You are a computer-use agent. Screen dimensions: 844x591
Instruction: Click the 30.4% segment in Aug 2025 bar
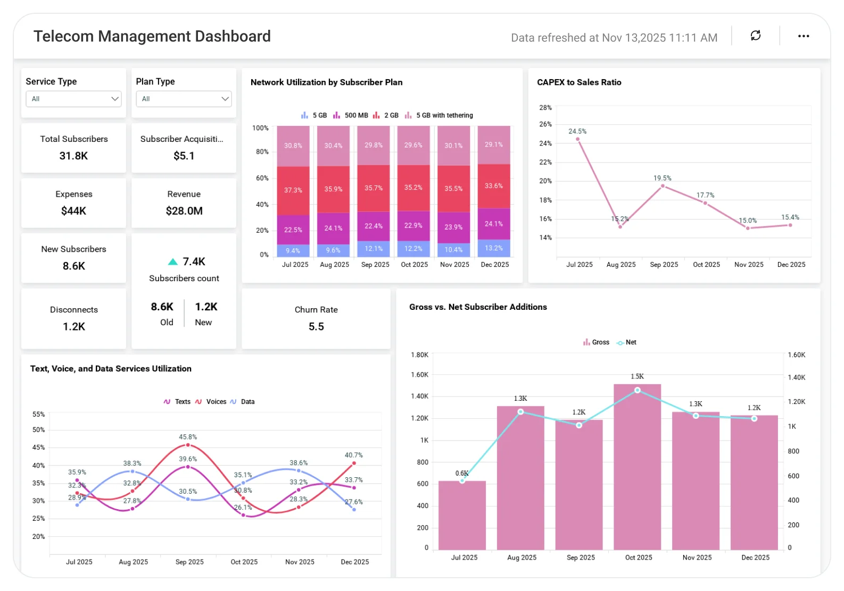[334, 146]
